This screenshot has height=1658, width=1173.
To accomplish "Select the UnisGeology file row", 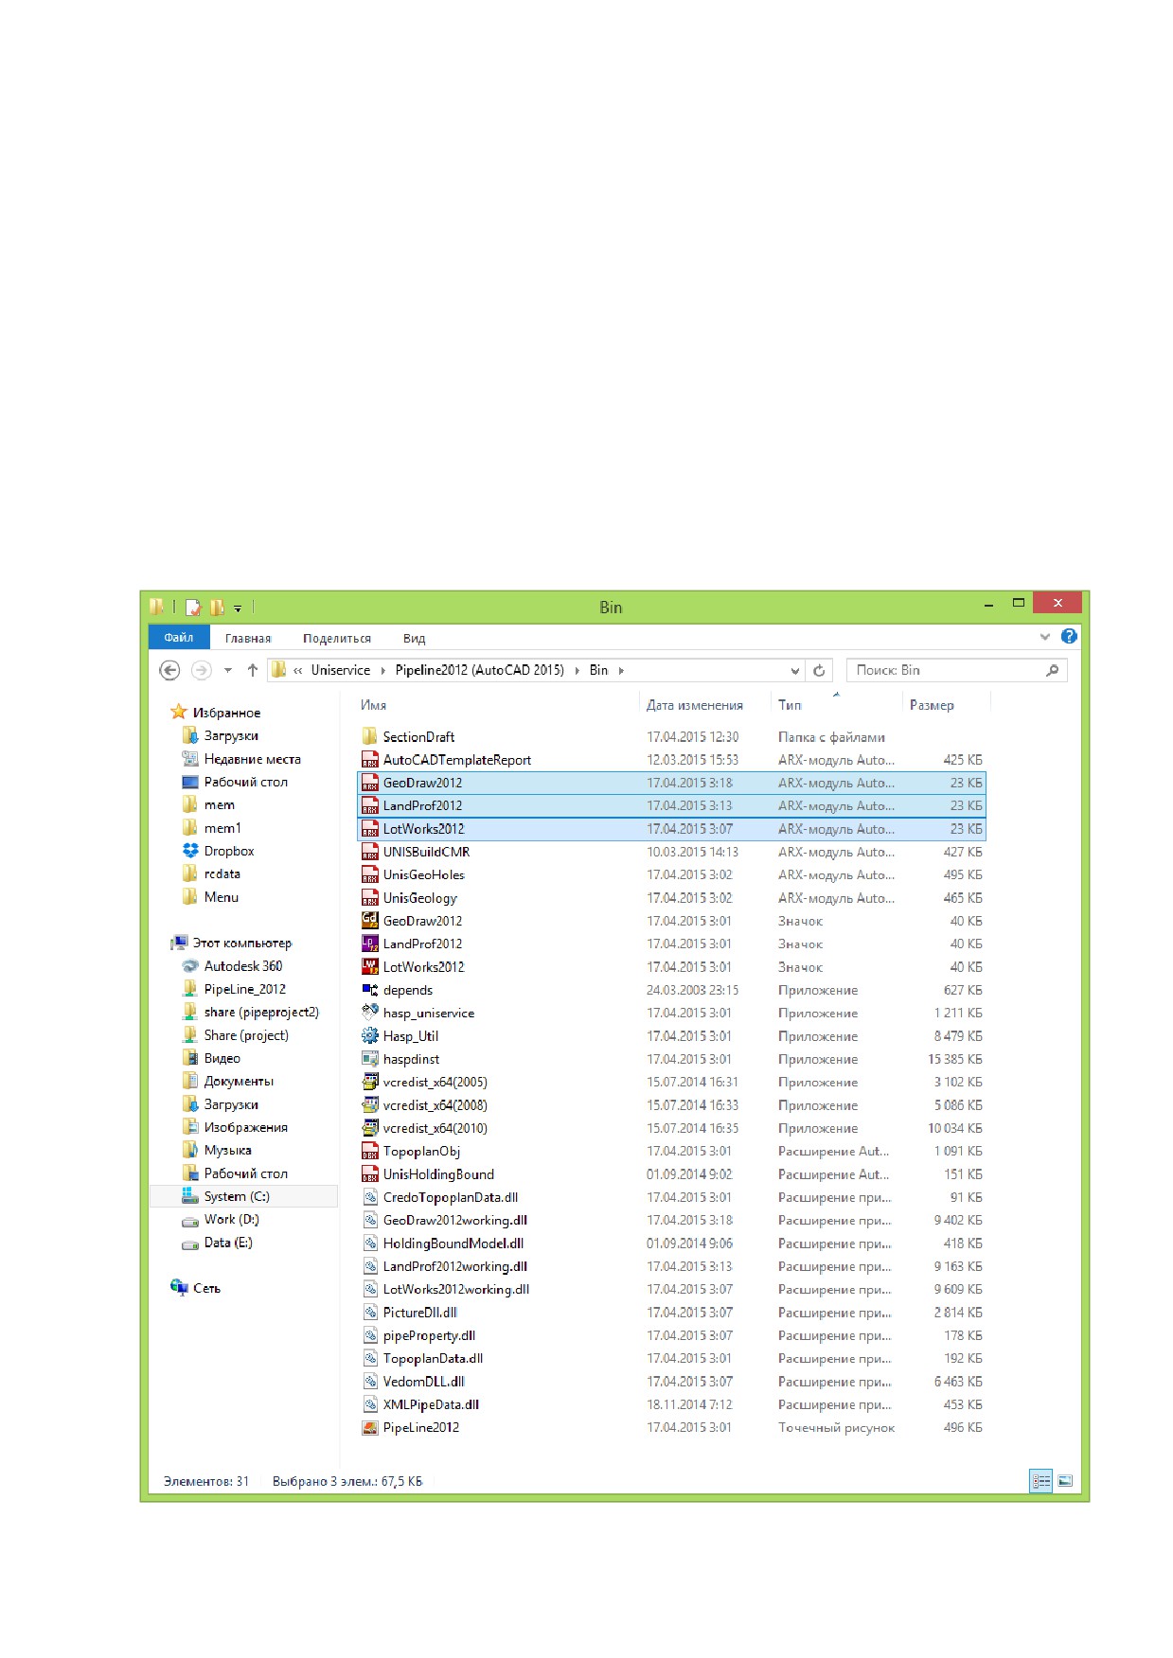I will click(x=671, y=897).
